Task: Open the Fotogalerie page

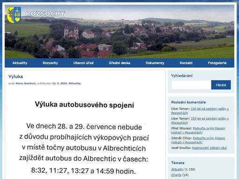Action: coord(217,63)
